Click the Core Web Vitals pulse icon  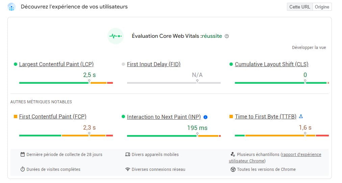point(115,36)
